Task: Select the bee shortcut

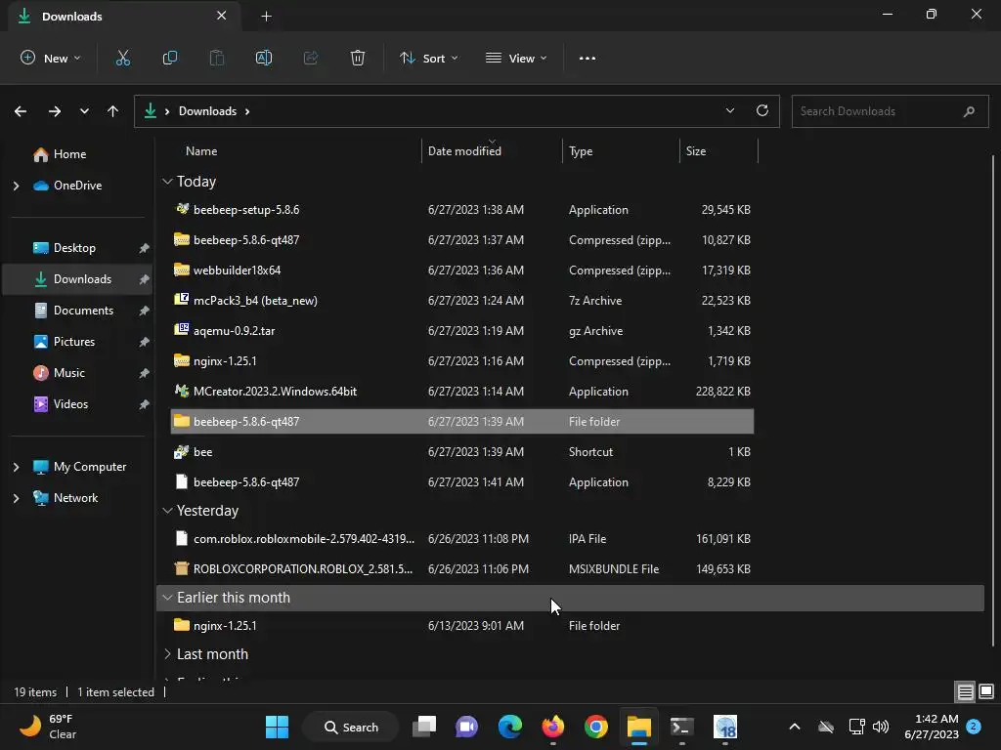Action: coord(462,452)
